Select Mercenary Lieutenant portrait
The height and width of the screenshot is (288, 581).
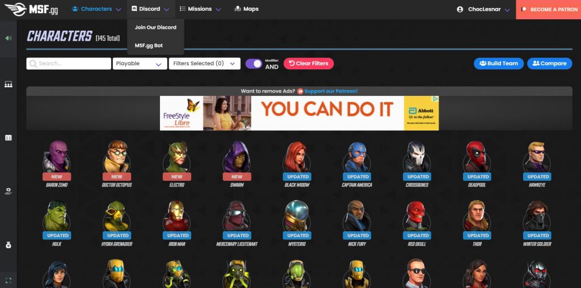[237, 215]
